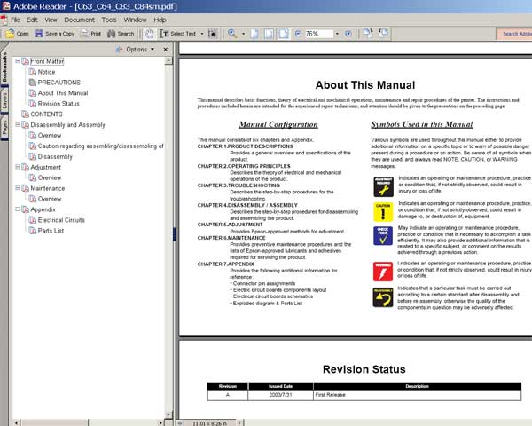The width and height of the screenshot is (532, 426).
Task: Click the Open file toolbar button
Action: [x=17, y=34]
